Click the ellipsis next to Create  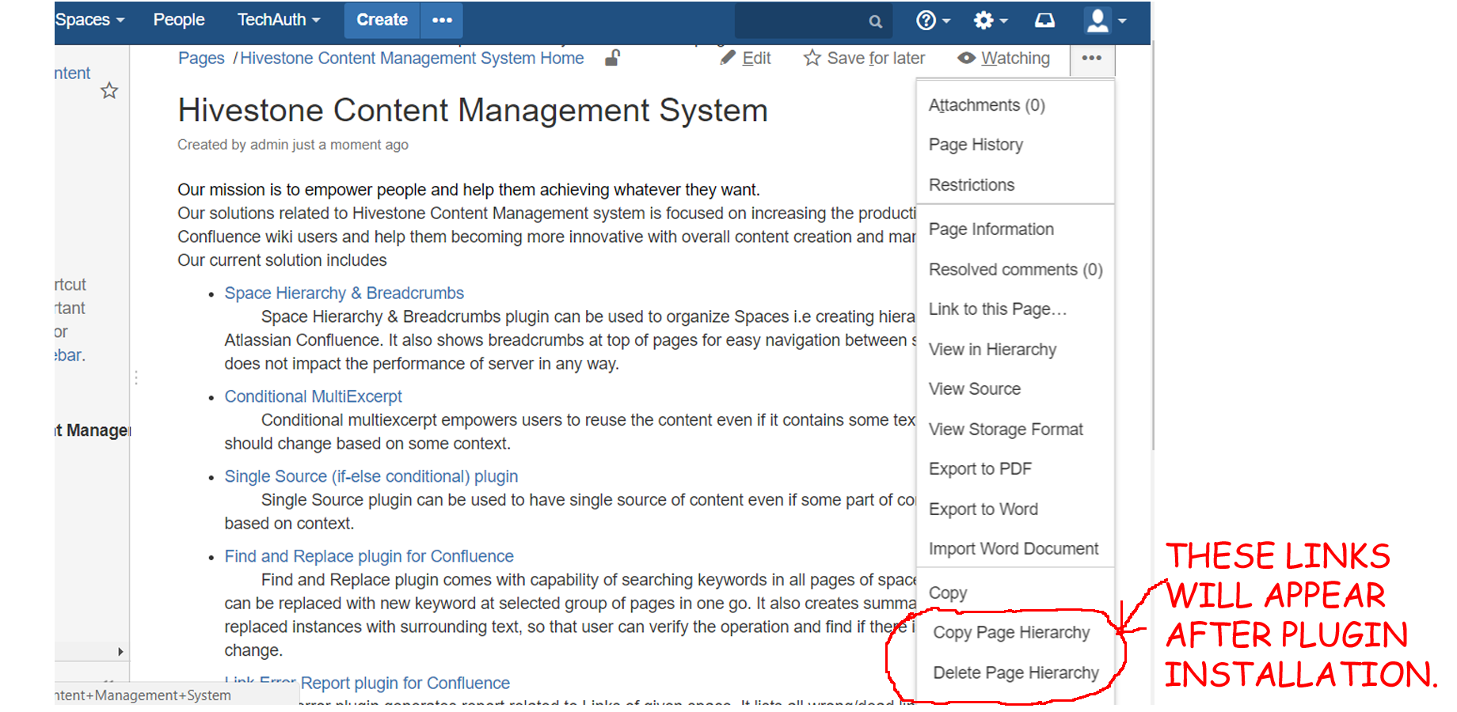coord(442,21)
